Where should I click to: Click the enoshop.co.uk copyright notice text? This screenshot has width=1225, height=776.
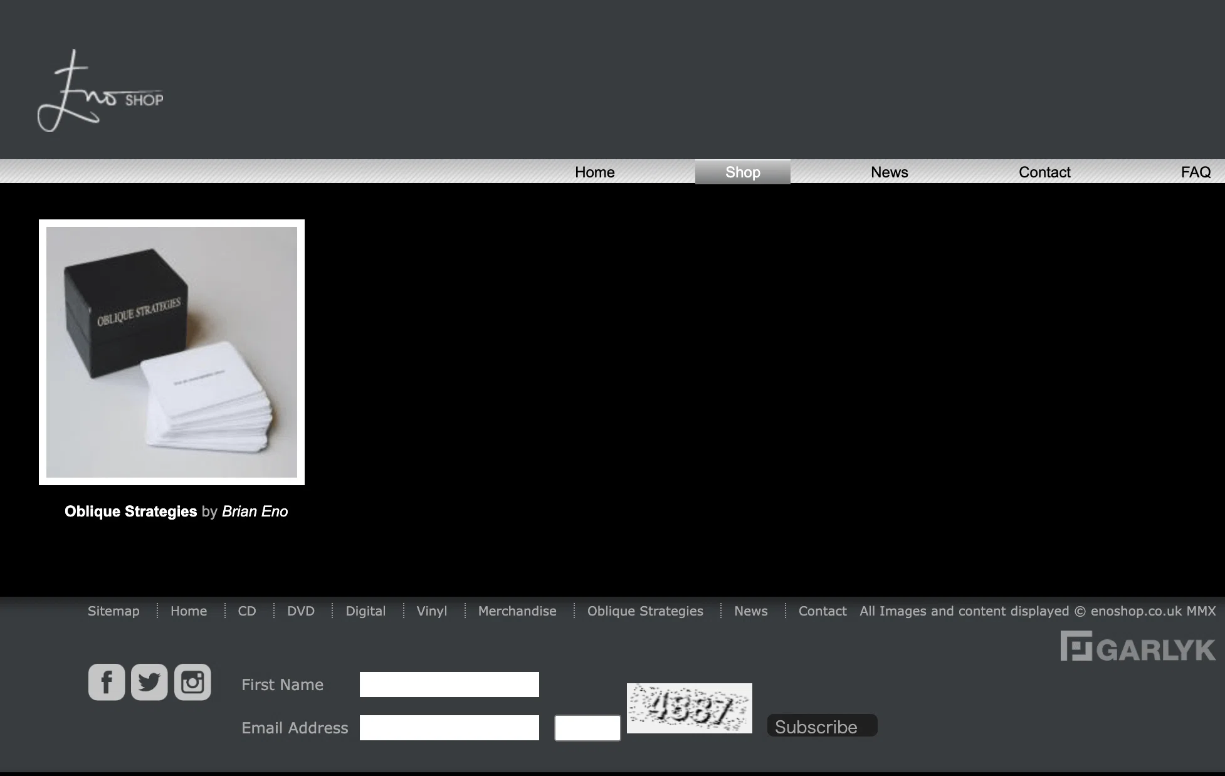(1038, 611)
